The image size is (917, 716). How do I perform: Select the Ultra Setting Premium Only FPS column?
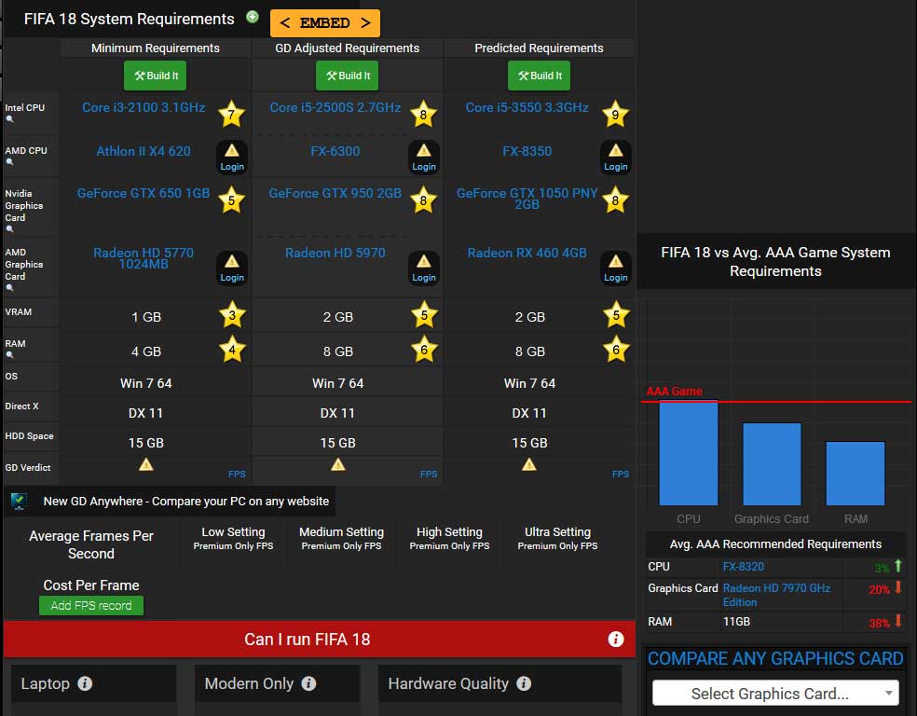(557, 538)
